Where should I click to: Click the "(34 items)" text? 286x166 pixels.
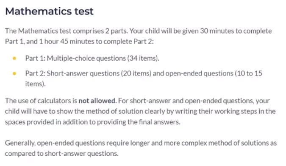pyautogui.click(x=143, y=58)
